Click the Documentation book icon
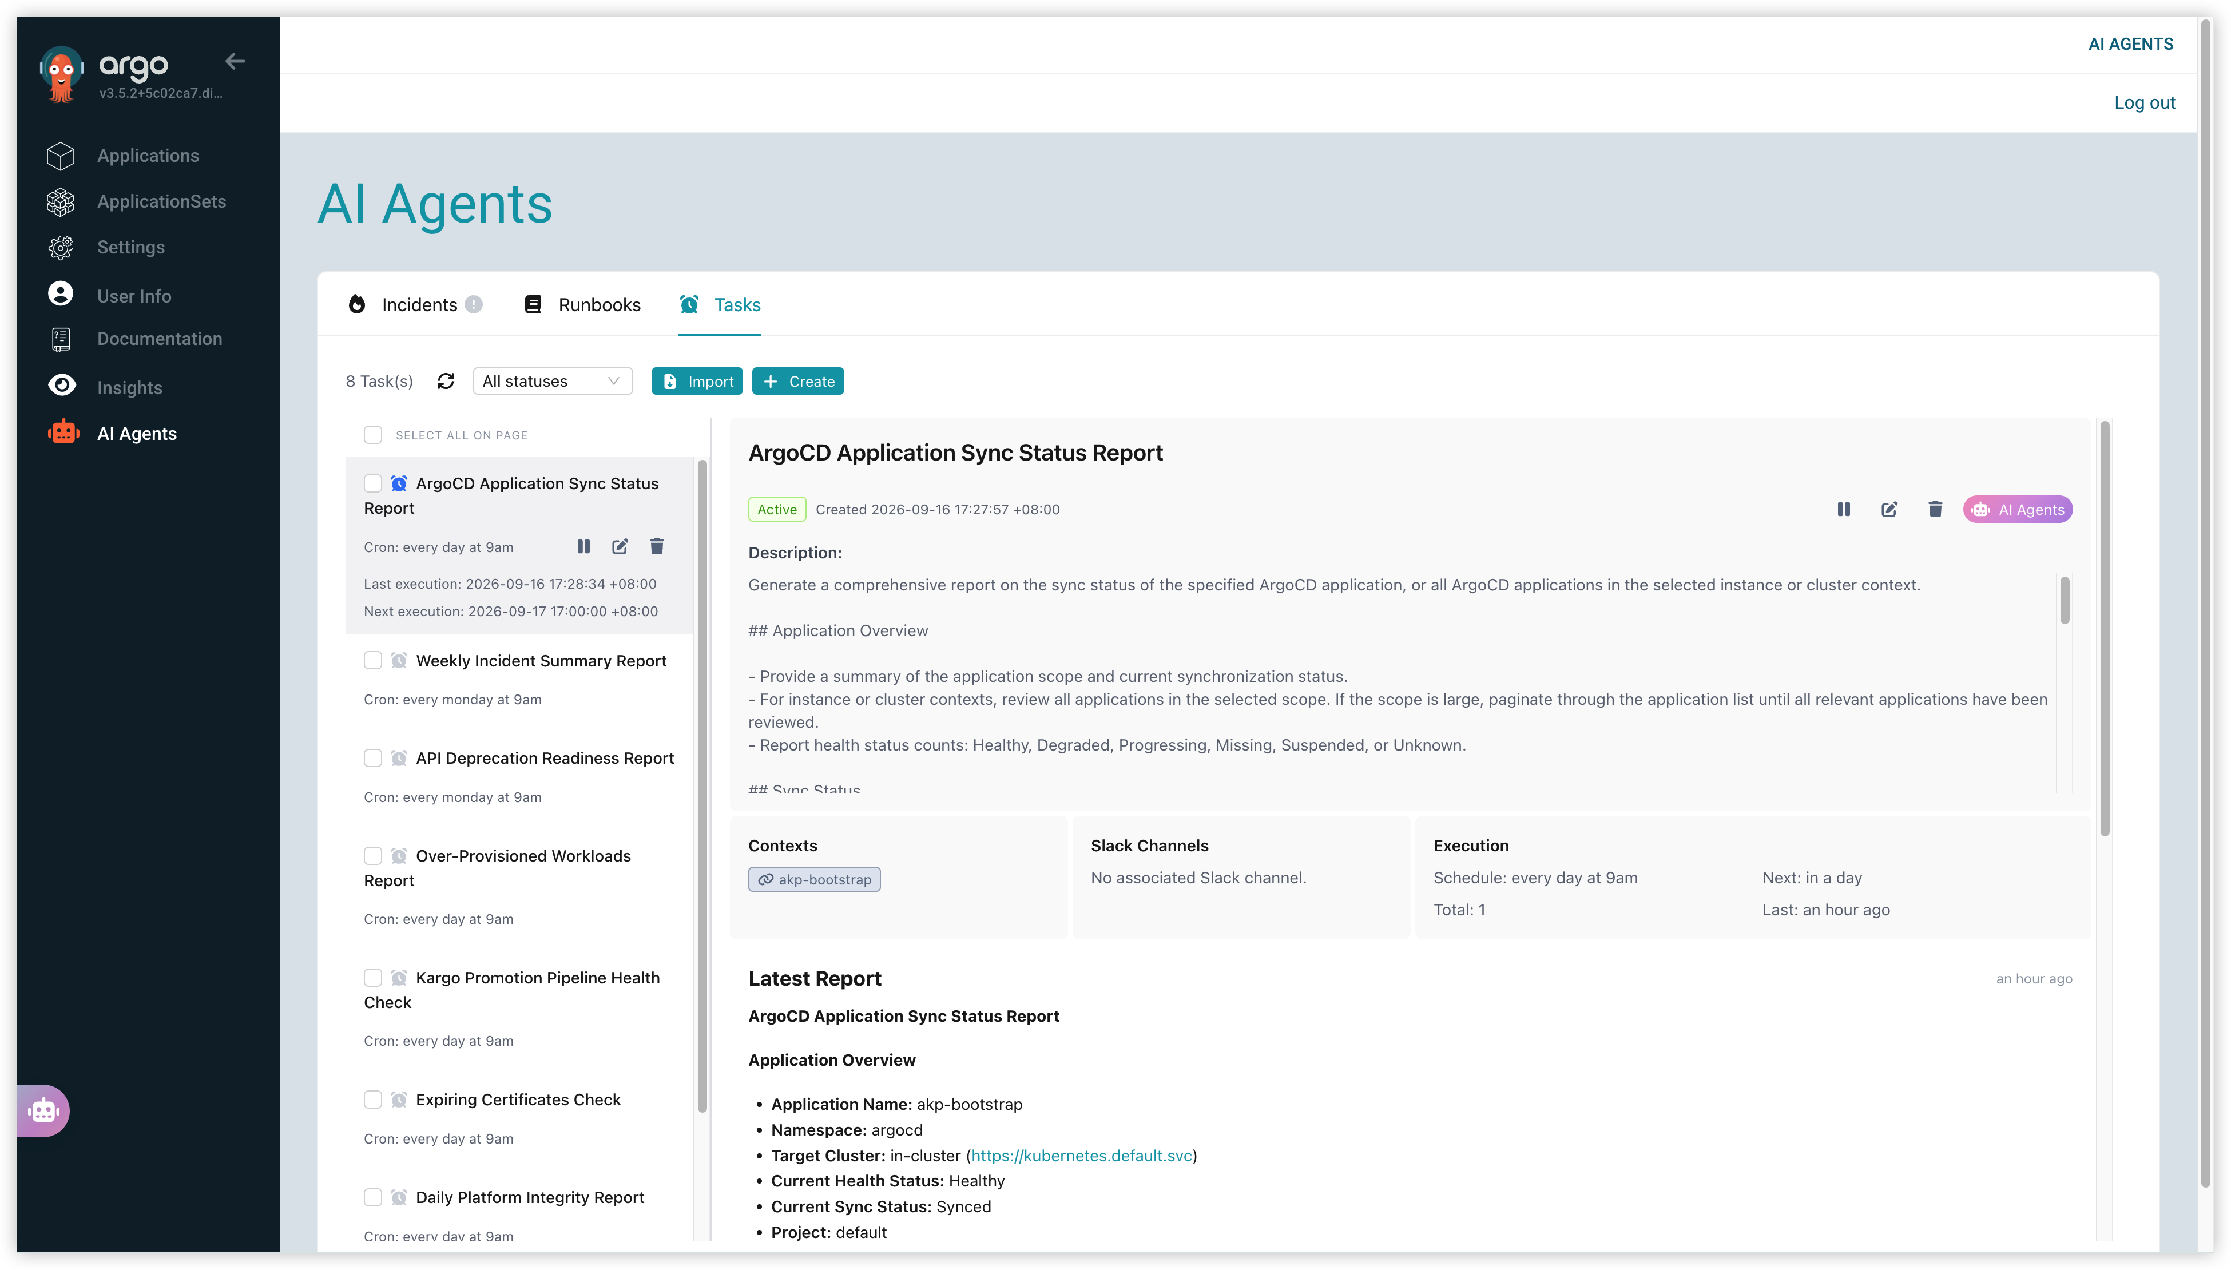The width and height of the screenshot is (2231, 1270). coord(60,339)
